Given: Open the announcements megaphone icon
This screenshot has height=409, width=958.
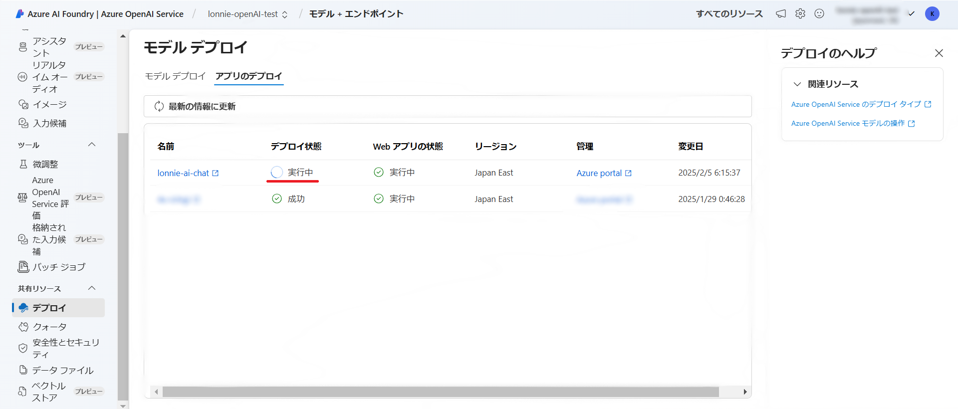Looking at the screenshot, I should 781,14.
